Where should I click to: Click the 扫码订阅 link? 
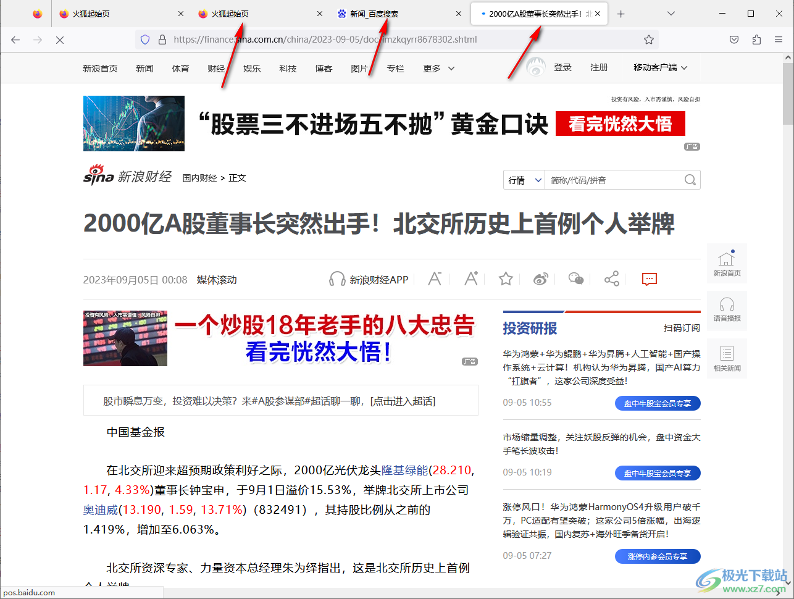click(x=682, y=328)
